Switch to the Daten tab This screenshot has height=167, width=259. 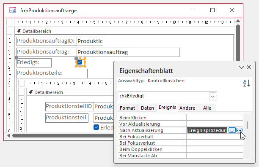coord(147,108)
